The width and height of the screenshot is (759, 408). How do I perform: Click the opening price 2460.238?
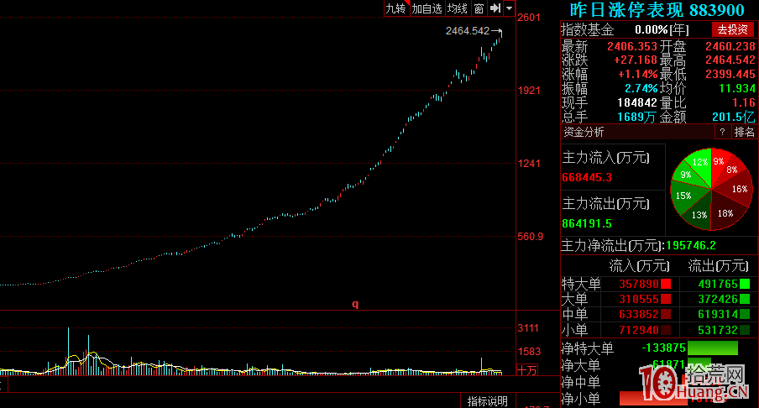(730, 46)
